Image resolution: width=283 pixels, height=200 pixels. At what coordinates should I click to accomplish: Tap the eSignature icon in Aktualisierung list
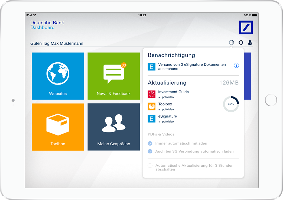coord(152,119)
